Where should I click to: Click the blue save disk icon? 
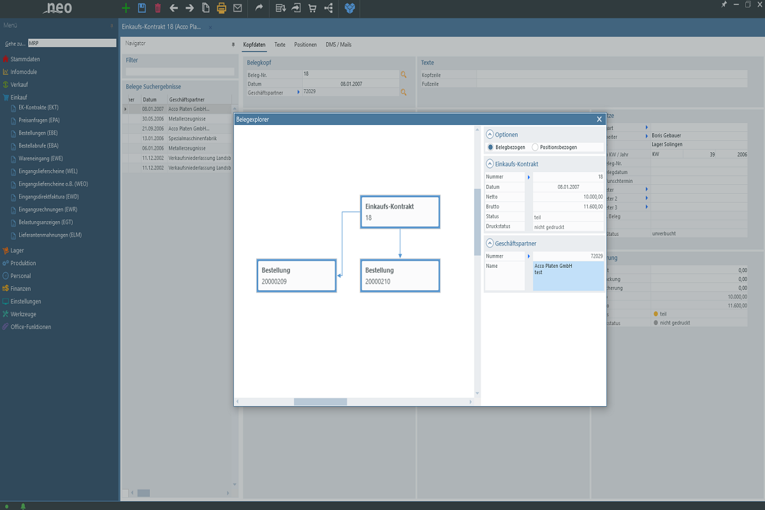142,8
